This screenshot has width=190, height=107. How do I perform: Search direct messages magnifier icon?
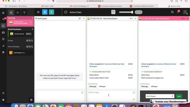click(x=32, y=47)
